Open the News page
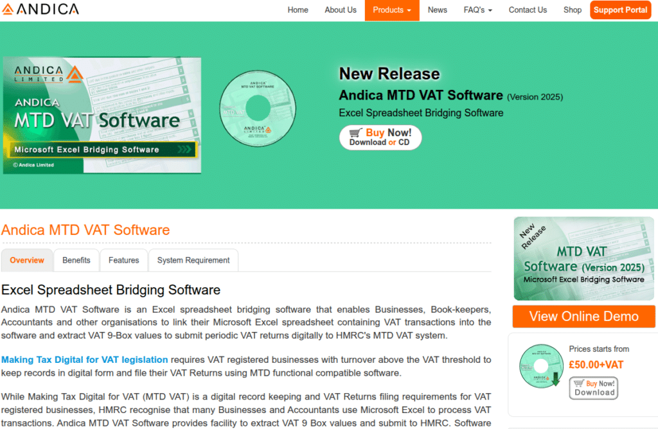The height and width of the screenshot is (429, 658). 437,10
